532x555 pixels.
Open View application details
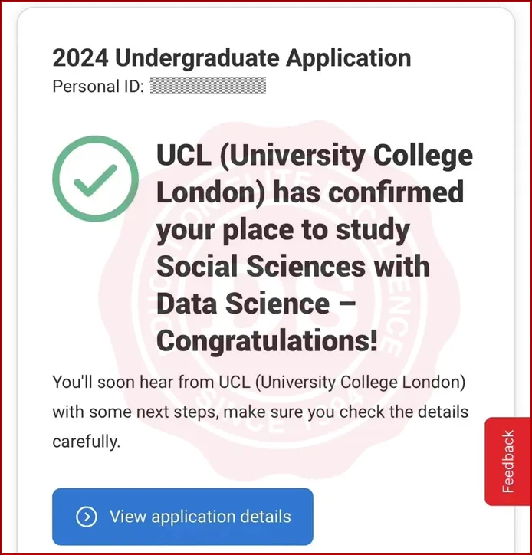click(x=182, y=517)
